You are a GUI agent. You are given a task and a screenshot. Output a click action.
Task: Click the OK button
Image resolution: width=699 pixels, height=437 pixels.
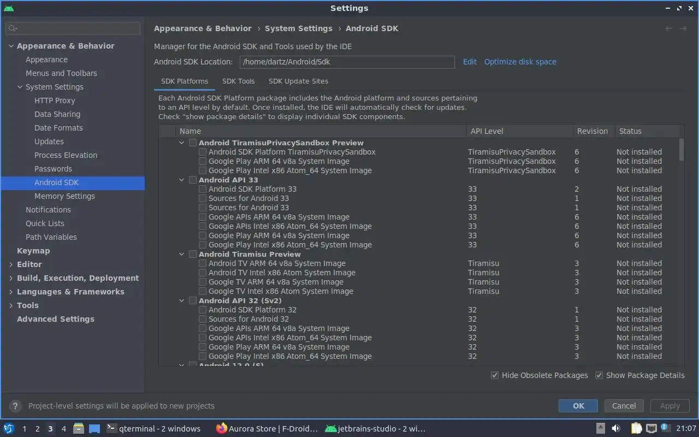coord(578,406)
